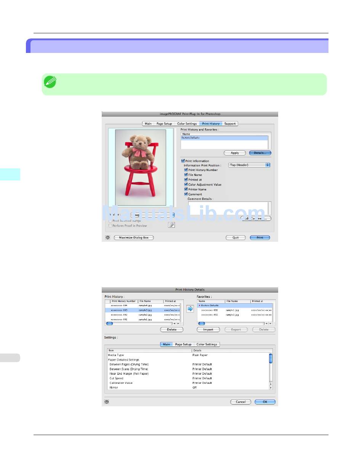Viewport: 362px width, 468px height.
Task: Select print history row sample4.jpg
Action: click(142, 305)
